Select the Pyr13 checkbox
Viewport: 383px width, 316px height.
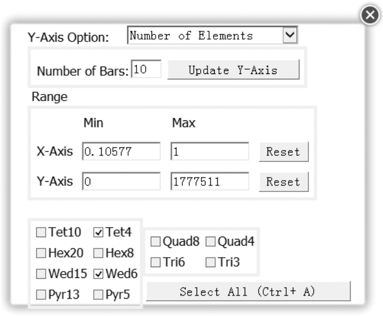click(x=41, y=295)
